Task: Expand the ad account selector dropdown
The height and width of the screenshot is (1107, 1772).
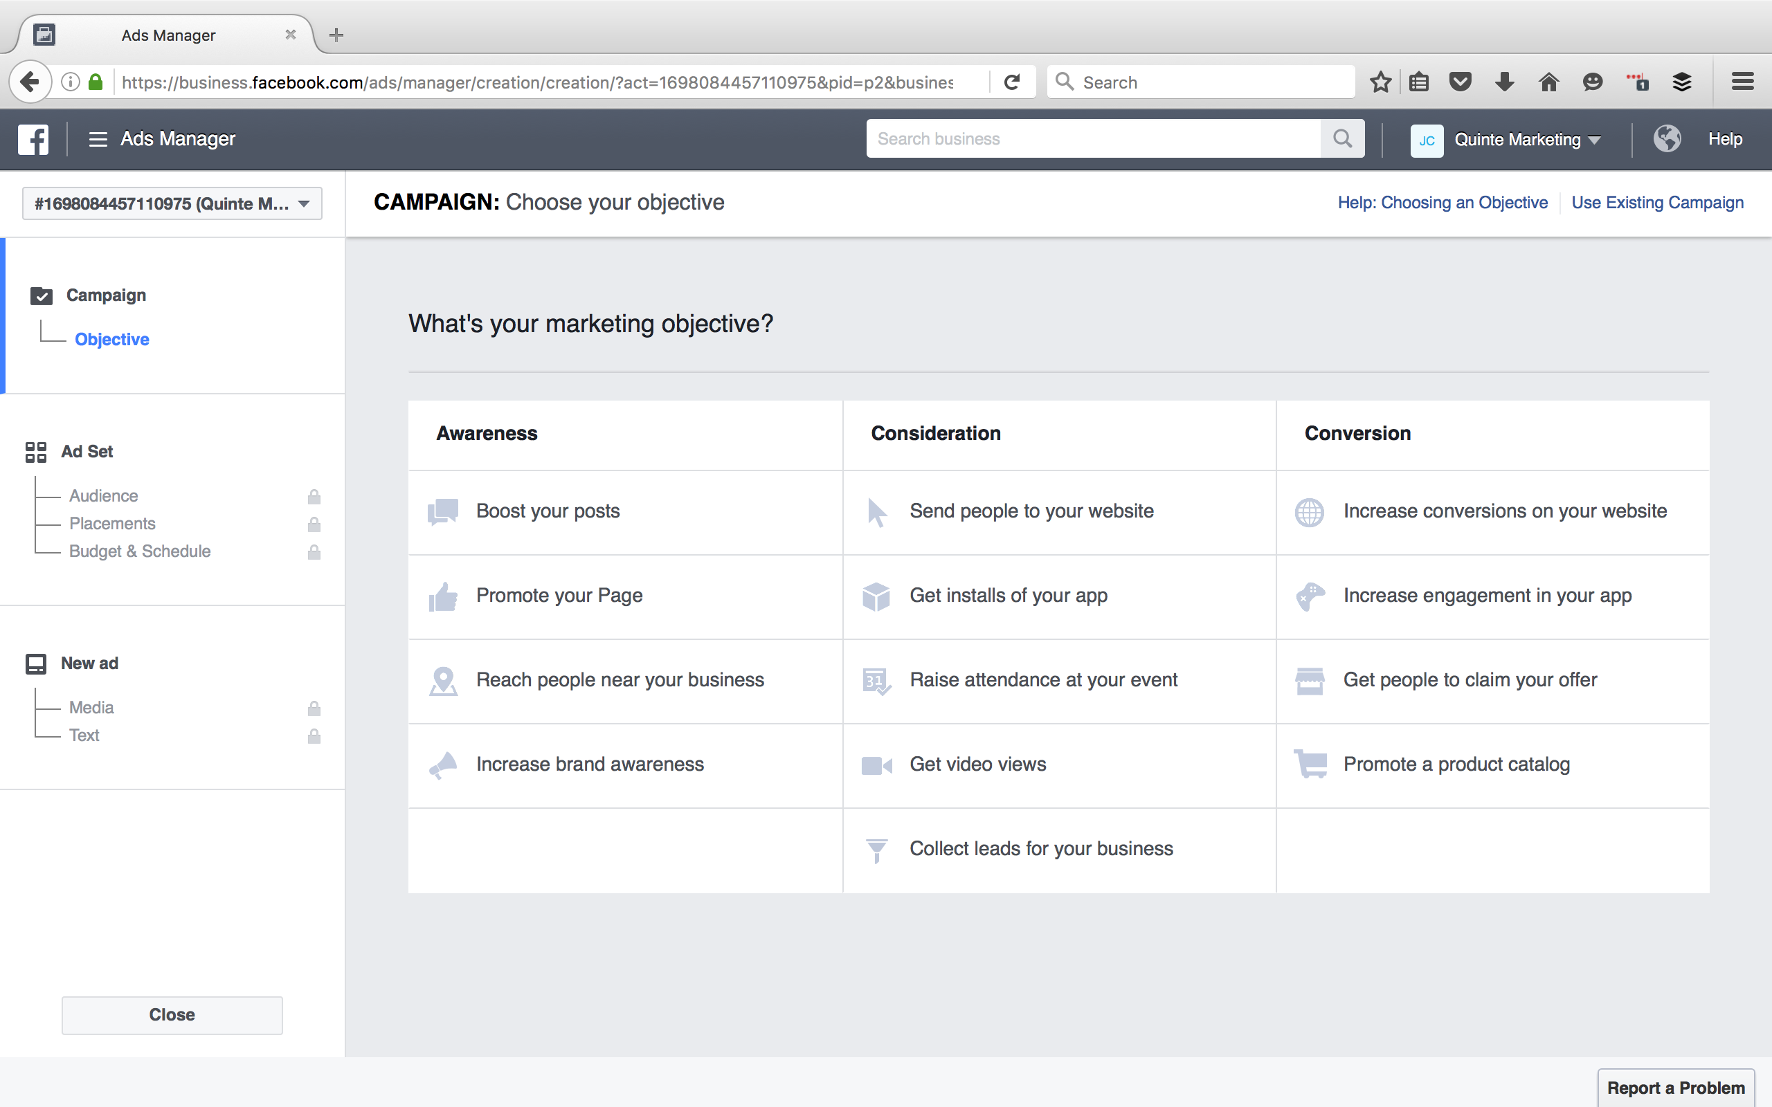Action: pos(172,203)
